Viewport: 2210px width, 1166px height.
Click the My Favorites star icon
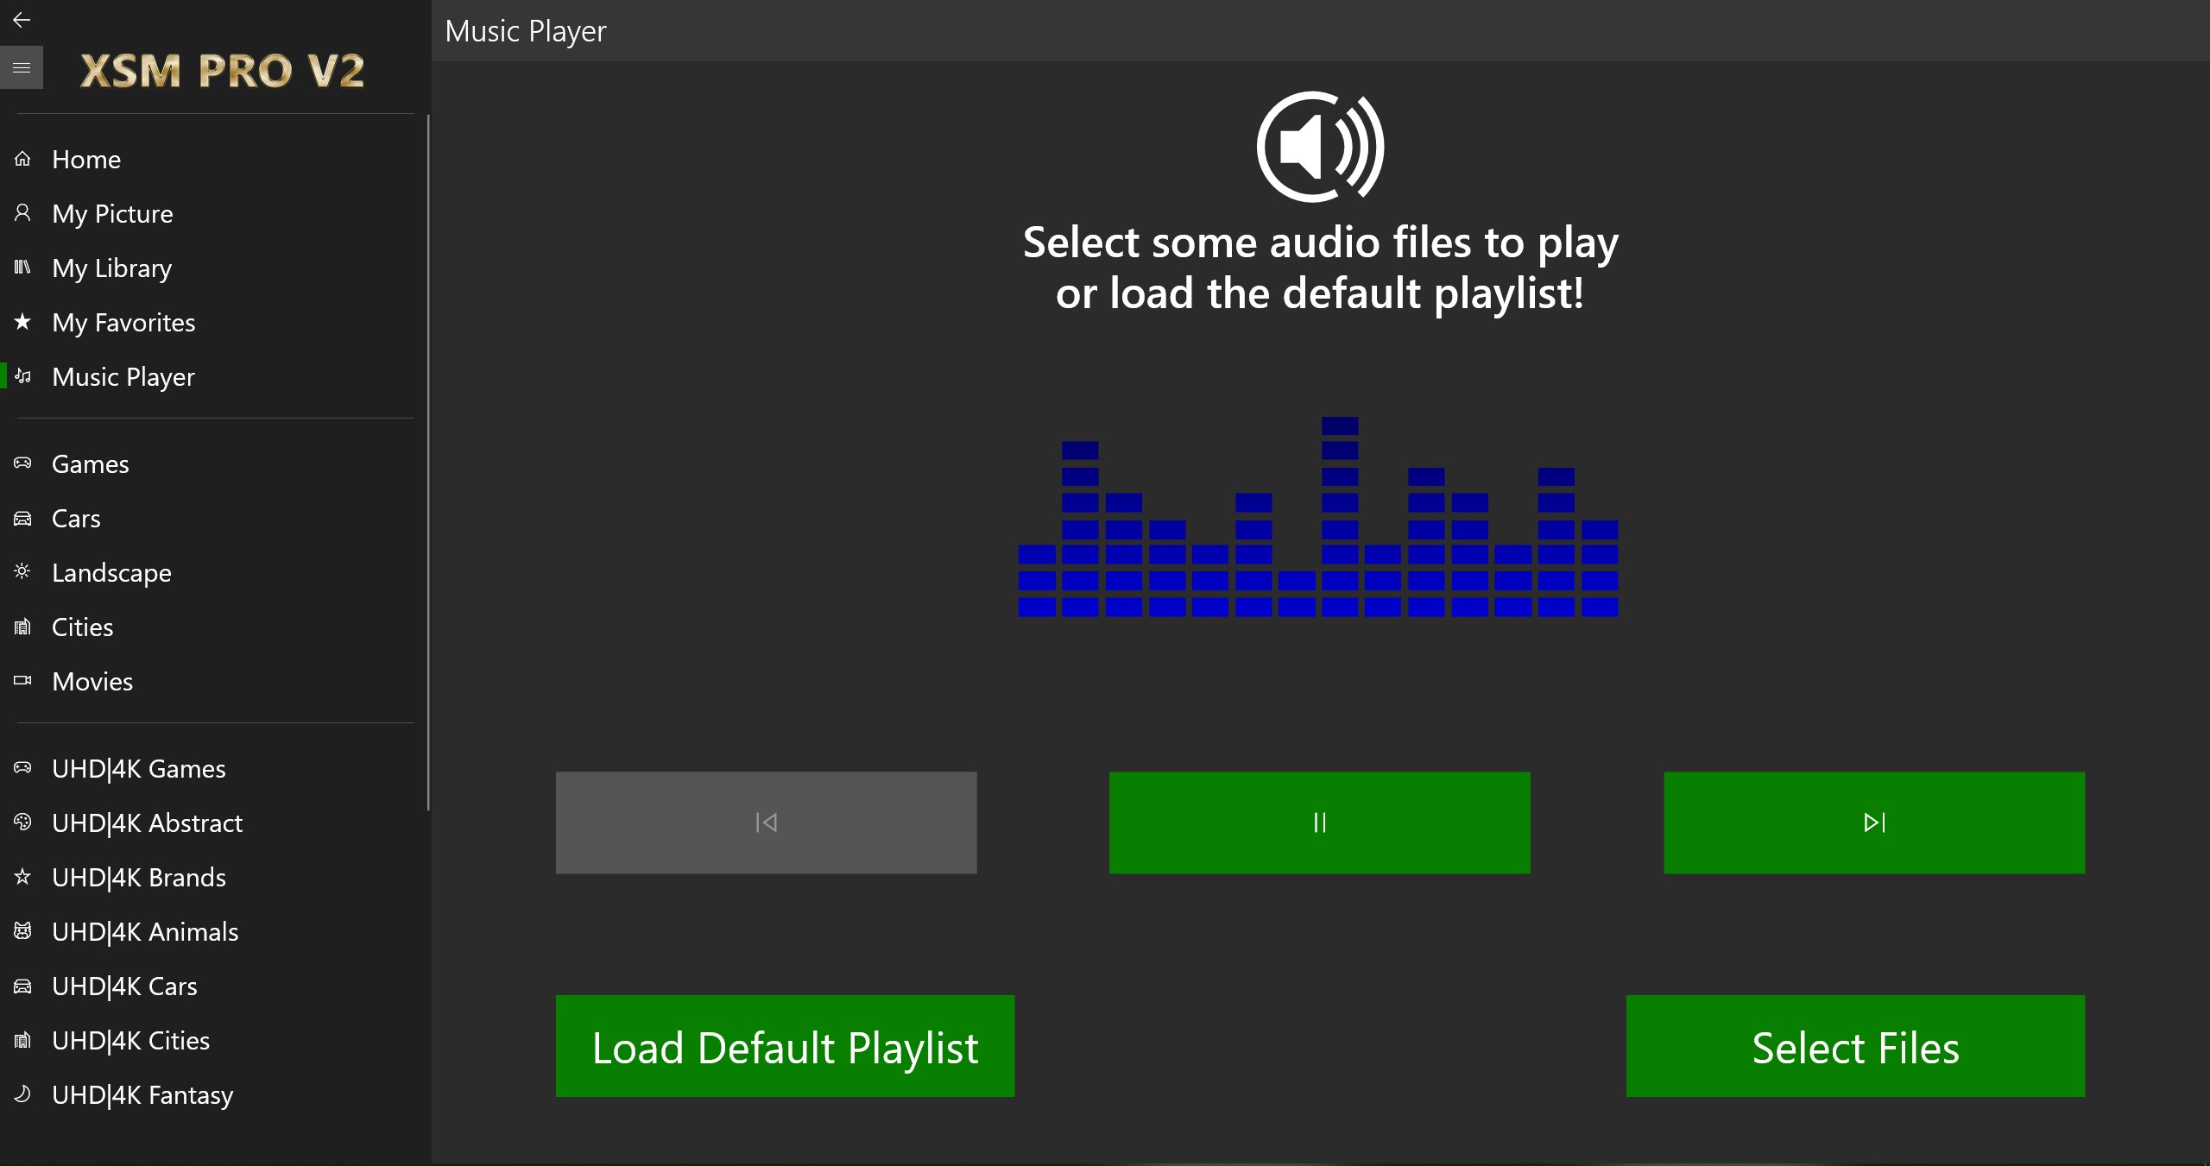[x=22, y=322]
